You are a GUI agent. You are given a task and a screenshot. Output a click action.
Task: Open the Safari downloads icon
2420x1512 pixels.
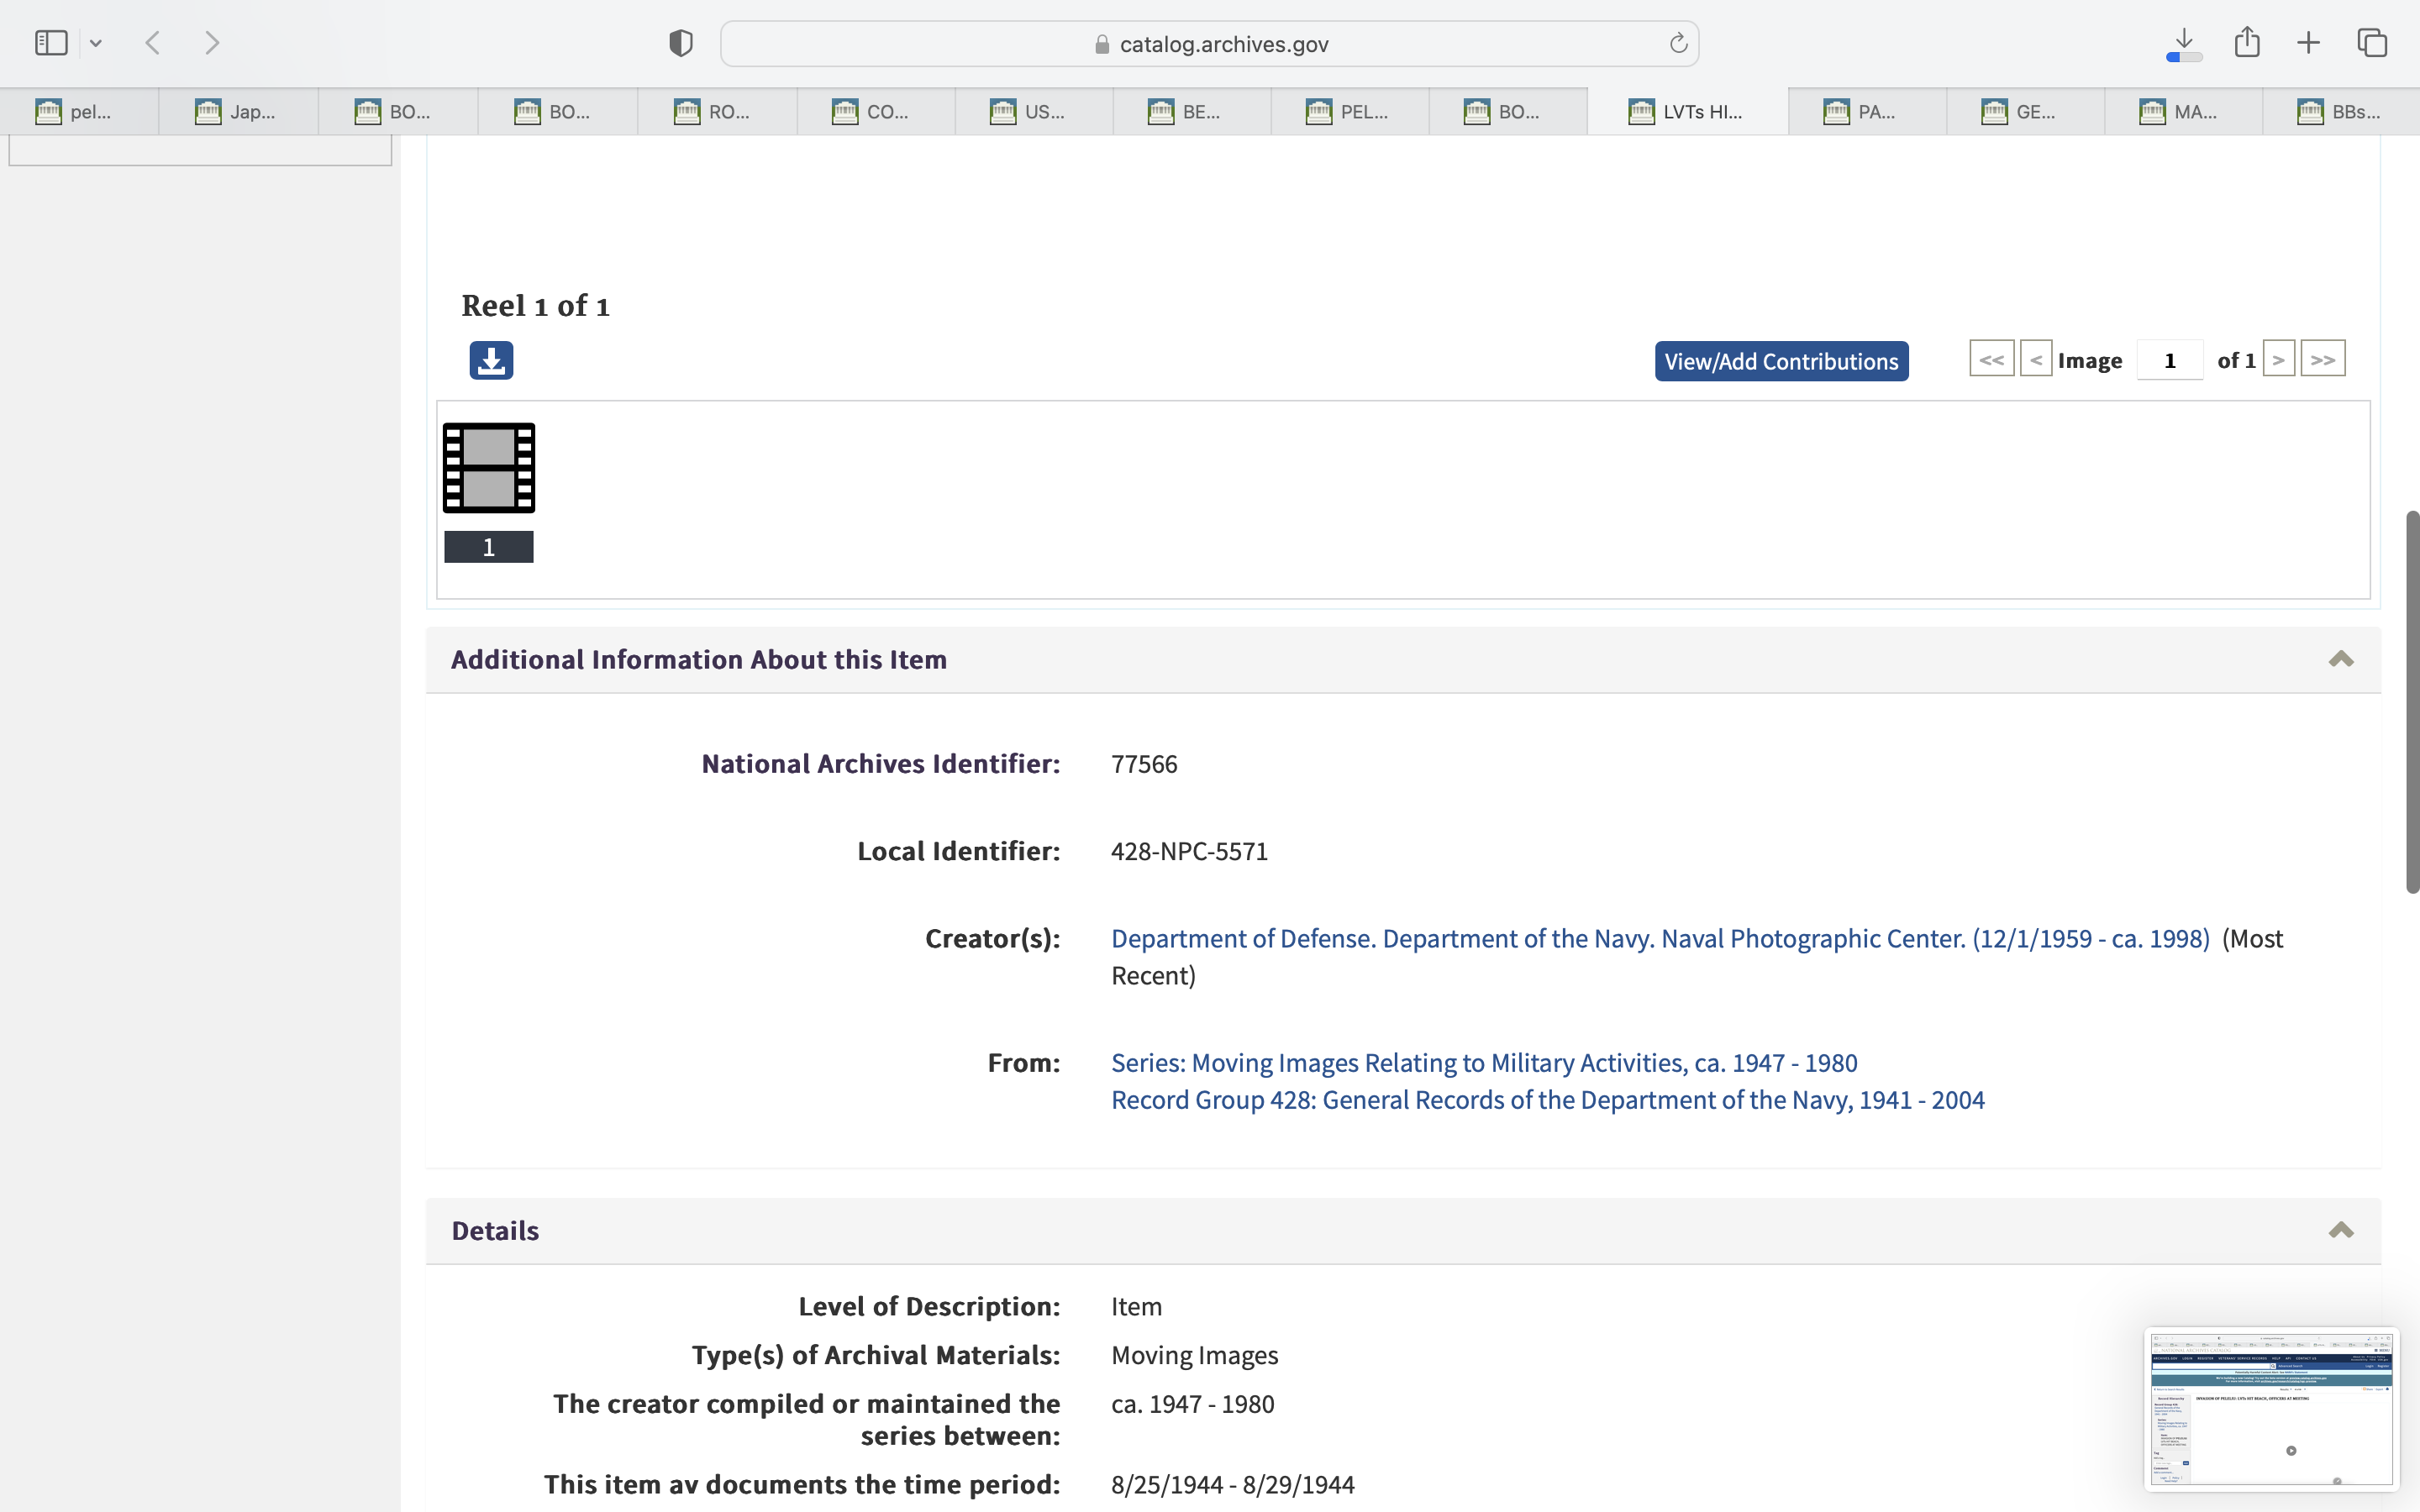coord(2184,43)
